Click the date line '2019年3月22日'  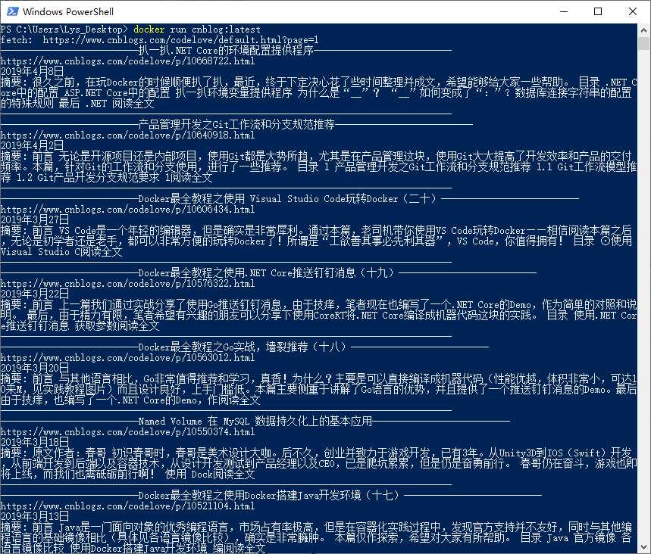pos(35,294)
